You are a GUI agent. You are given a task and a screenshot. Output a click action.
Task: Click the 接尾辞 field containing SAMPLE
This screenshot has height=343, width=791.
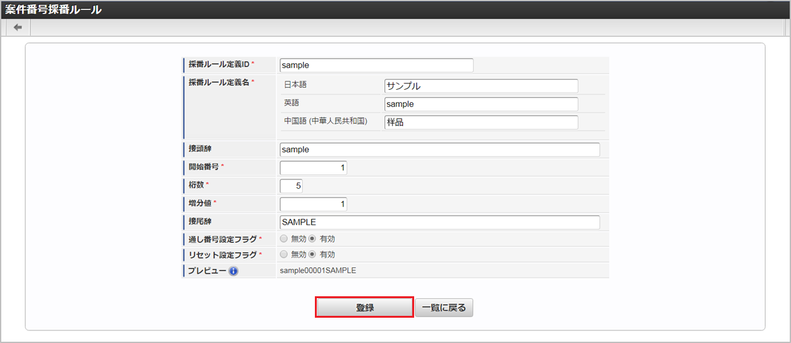point(439,222)
